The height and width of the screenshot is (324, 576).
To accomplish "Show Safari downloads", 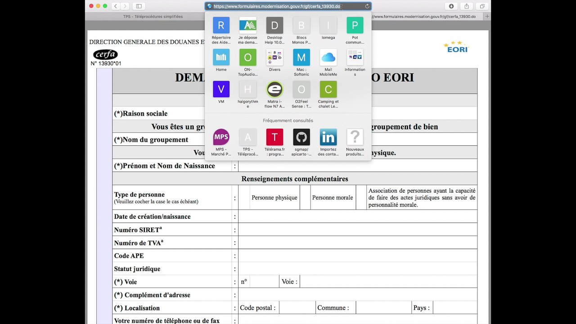I will coord(451,6).
